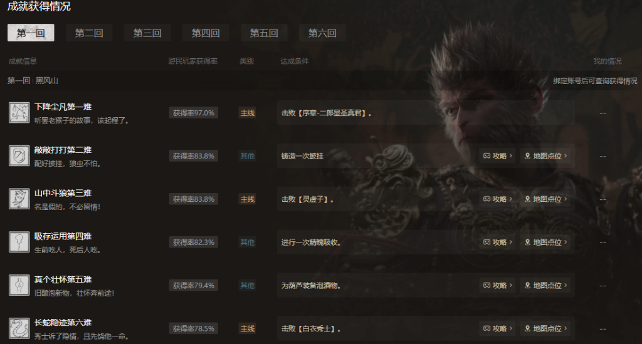642x344 pixels.
Task: Click the 长蛇隐迹第六难 snake icon
Action: (19, 328)
